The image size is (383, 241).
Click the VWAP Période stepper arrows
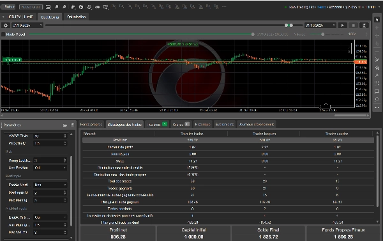click(x=65, y=136)
